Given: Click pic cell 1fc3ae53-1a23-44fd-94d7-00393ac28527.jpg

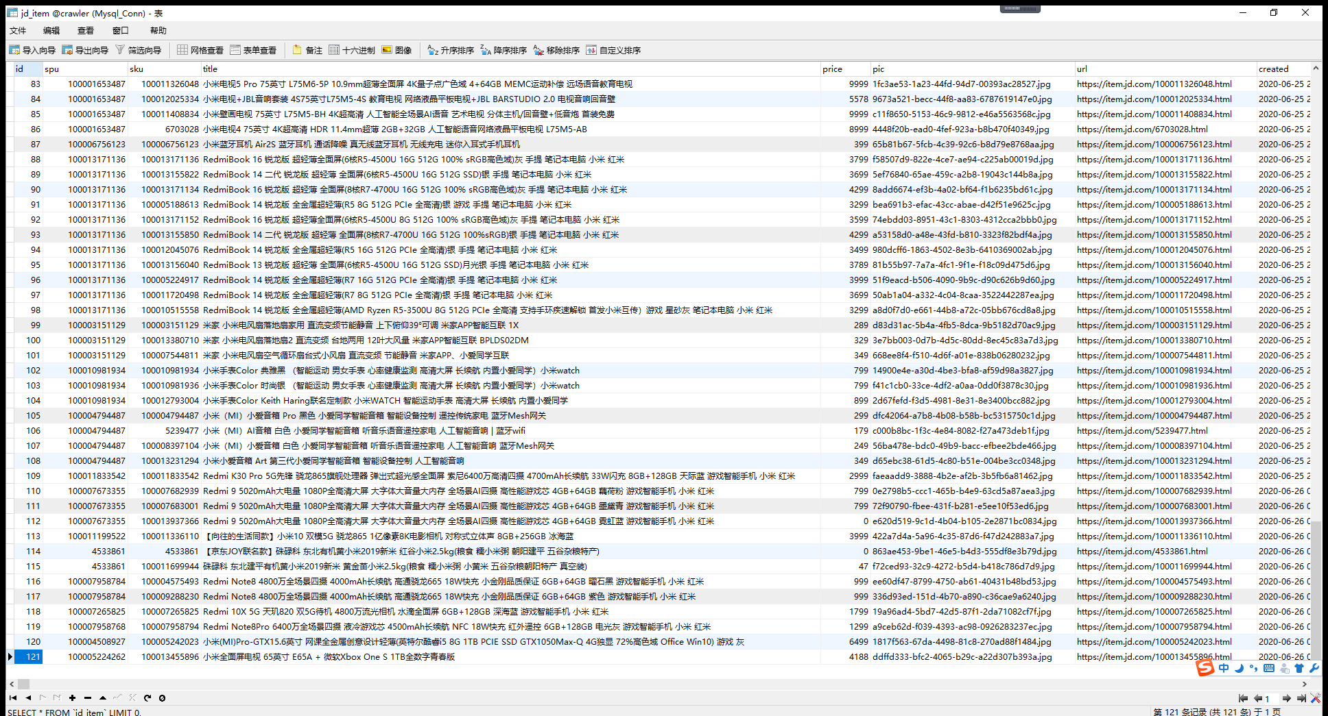Looking at the screenshot, I should pos(972,84).
